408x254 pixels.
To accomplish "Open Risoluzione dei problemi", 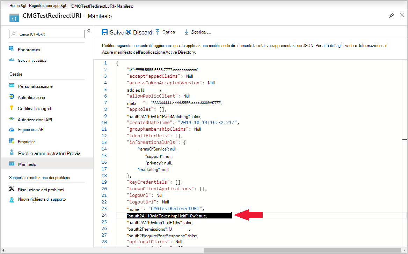I will (41, 190).
